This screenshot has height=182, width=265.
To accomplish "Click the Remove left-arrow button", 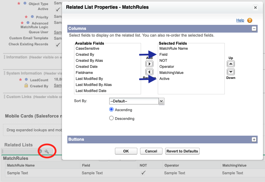I will click(149, 72).
